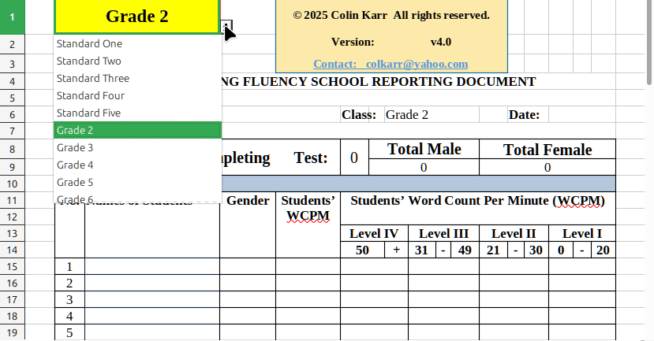Screen dimensions: 654x341
Task: Click the Total Male value cell
Action: (x=424, y=168)
